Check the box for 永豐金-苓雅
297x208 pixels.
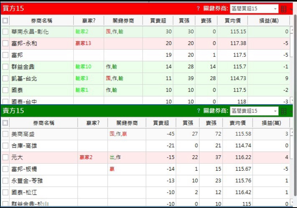5,181
